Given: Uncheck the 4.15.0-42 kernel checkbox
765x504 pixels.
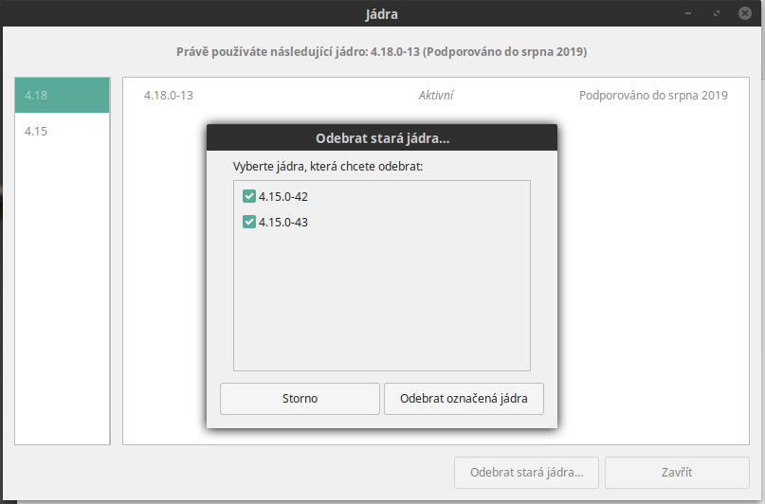Looking at the screenshot, I should coord(248,196).
